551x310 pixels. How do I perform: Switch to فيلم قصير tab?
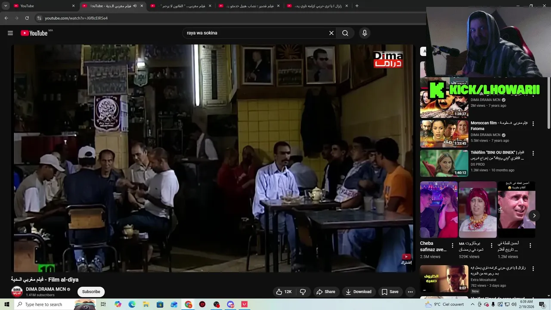pos(249,6)
